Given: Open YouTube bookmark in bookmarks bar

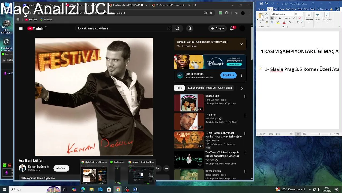Looking at the screenshot, I should point(31,20).
